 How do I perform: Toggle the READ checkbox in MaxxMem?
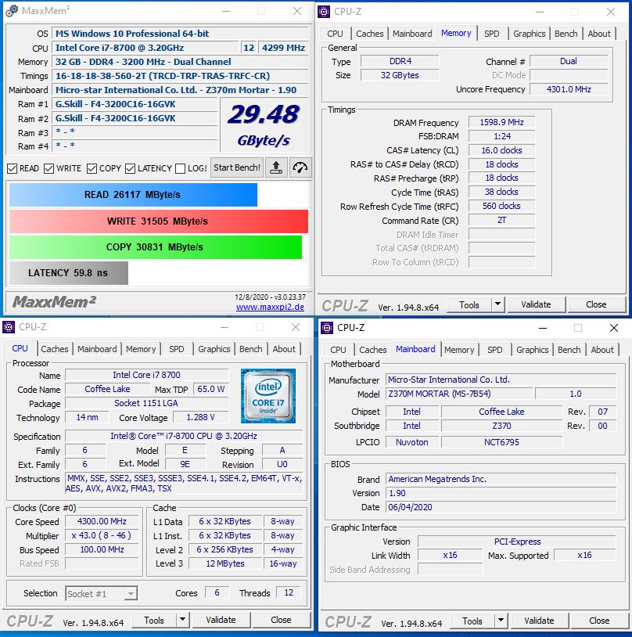click(x=13, y=168)
